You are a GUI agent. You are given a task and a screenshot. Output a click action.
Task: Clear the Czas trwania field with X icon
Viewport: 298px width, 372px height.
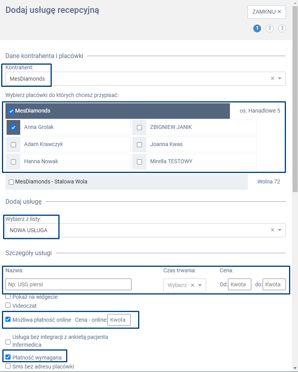pyautogui.click(x=193, y=285)
